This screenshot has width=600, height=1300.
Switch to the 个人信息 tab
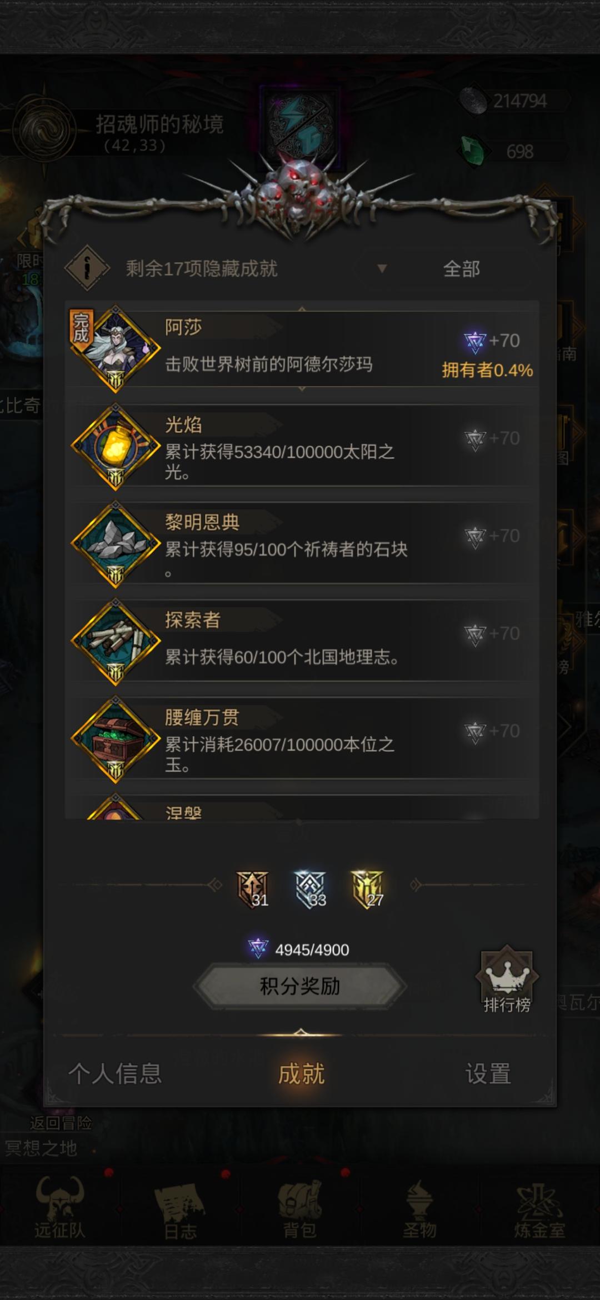tap(115, 1073)
